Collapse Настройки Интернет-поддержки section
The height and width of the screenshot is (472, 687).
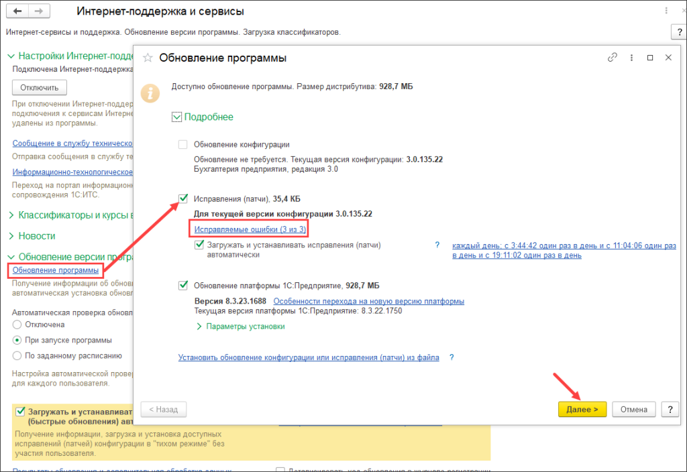71,56
